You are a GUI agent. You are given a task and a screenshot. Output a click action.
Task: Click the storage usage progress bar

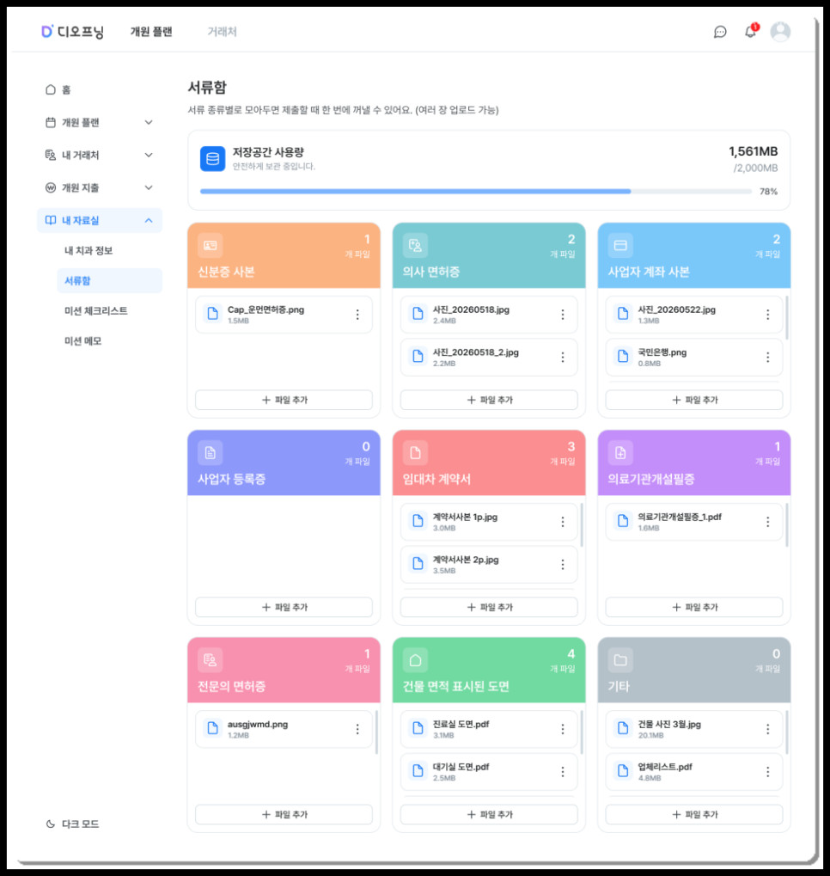476,192
